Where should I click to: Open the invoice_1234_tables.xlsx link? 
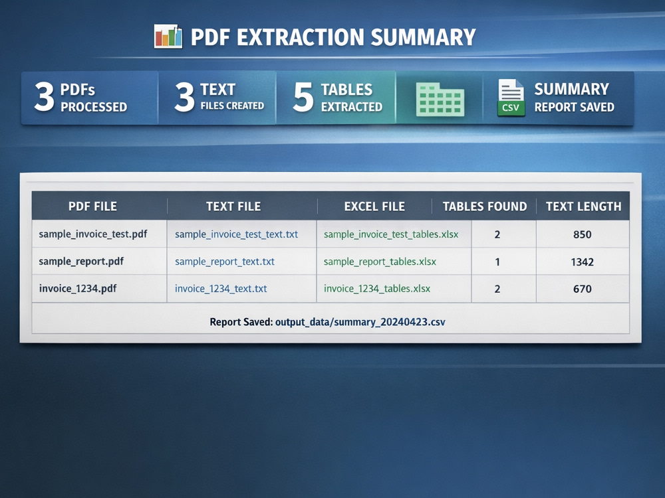377,288
